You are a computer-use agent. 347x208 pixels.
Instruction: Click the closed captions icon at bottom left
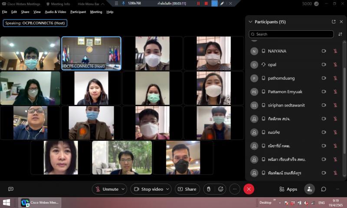coord(11,189)
